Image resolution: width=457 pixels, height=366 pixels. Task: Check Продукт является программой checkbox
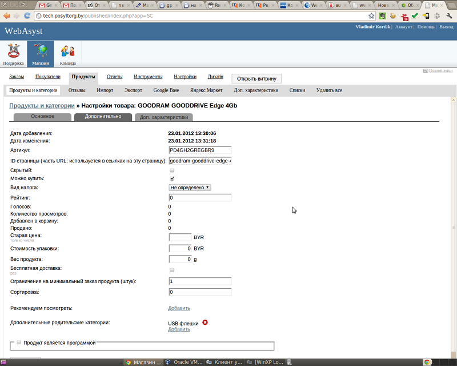pos(19,343)
